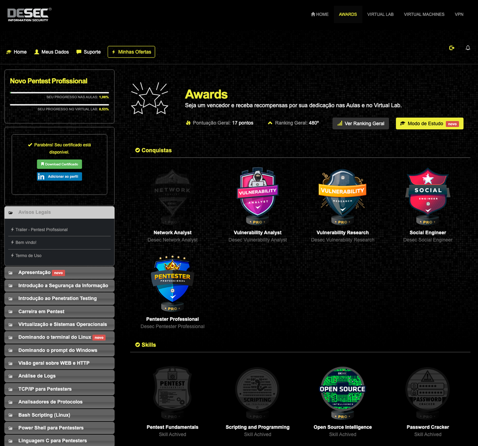Open Meus Dados in the secondary menu
The image size is (478, 446).
(51, 52)
